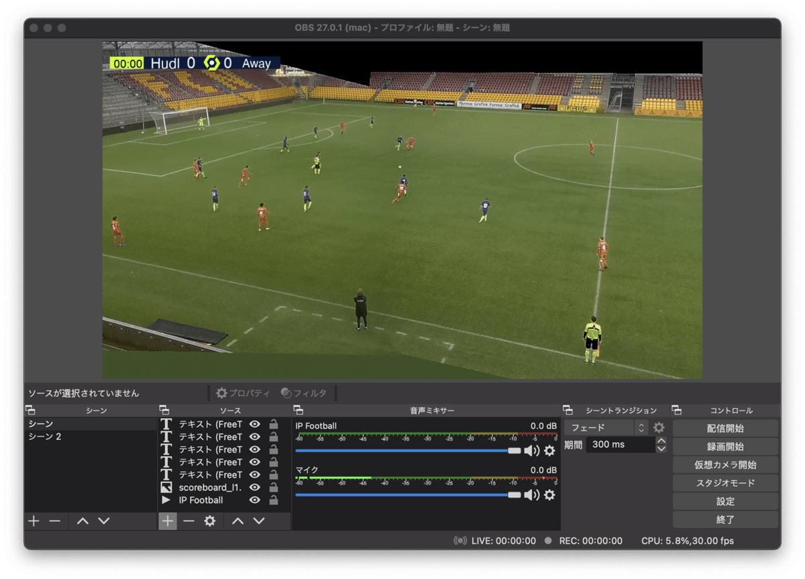
Task: Lock the topmost テキスト source
Action: point(274,424)
